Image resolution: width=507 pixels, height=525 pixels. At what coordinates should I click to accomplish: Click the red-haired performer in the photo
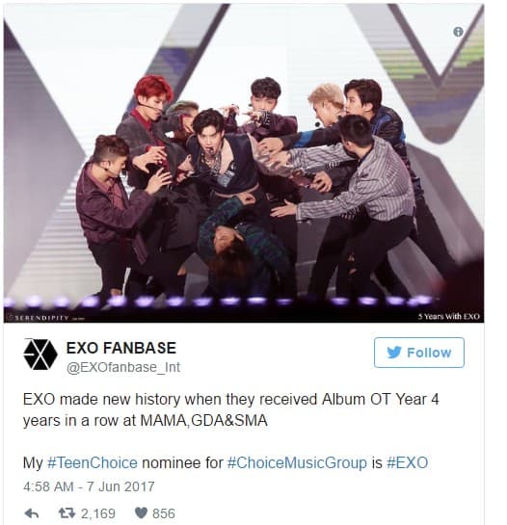[147, 127]
